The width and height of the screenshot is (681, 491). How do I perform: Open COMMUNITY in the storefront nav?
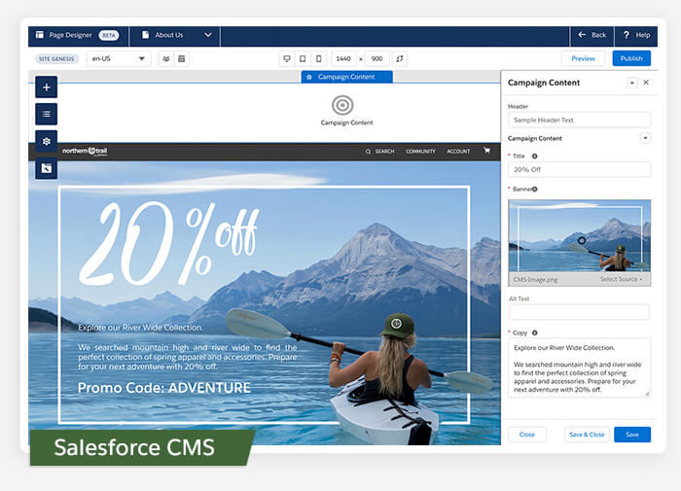point(420,152)
